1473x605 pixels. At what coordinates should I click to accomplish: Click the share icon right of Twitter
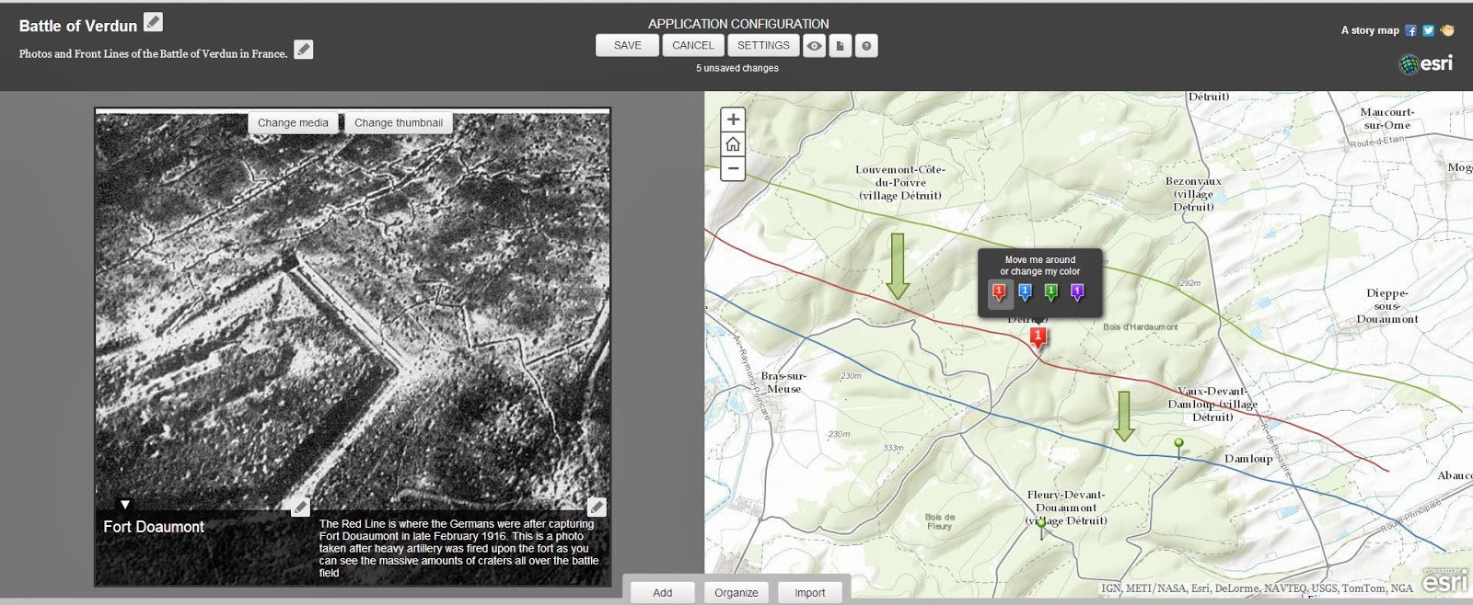click(x=1447, y=30)
